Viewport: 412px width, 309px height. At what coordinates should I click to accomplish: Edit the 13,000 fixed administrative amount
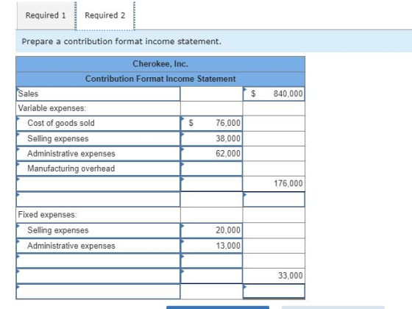coord(212,246)
